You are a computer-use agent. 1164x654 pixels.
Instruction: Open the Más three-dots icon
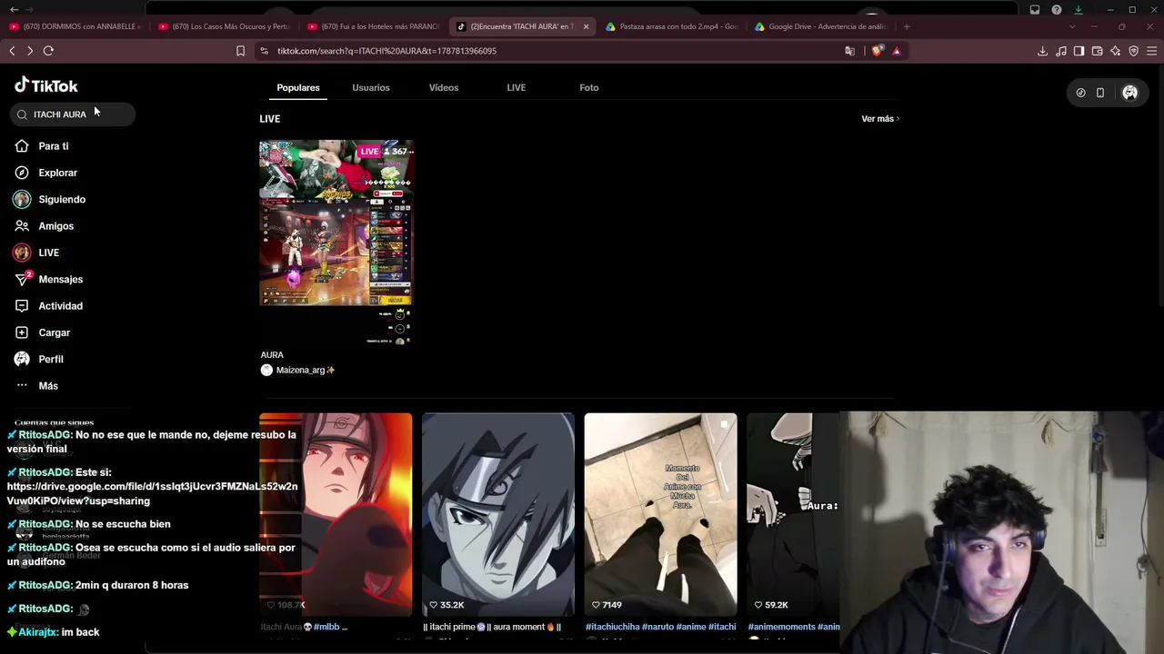coord(22,386)
